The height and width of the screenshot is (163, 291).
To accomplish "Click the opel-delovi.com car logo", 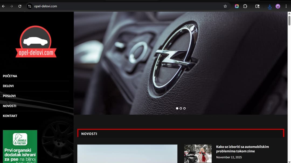I will (36, 41).
